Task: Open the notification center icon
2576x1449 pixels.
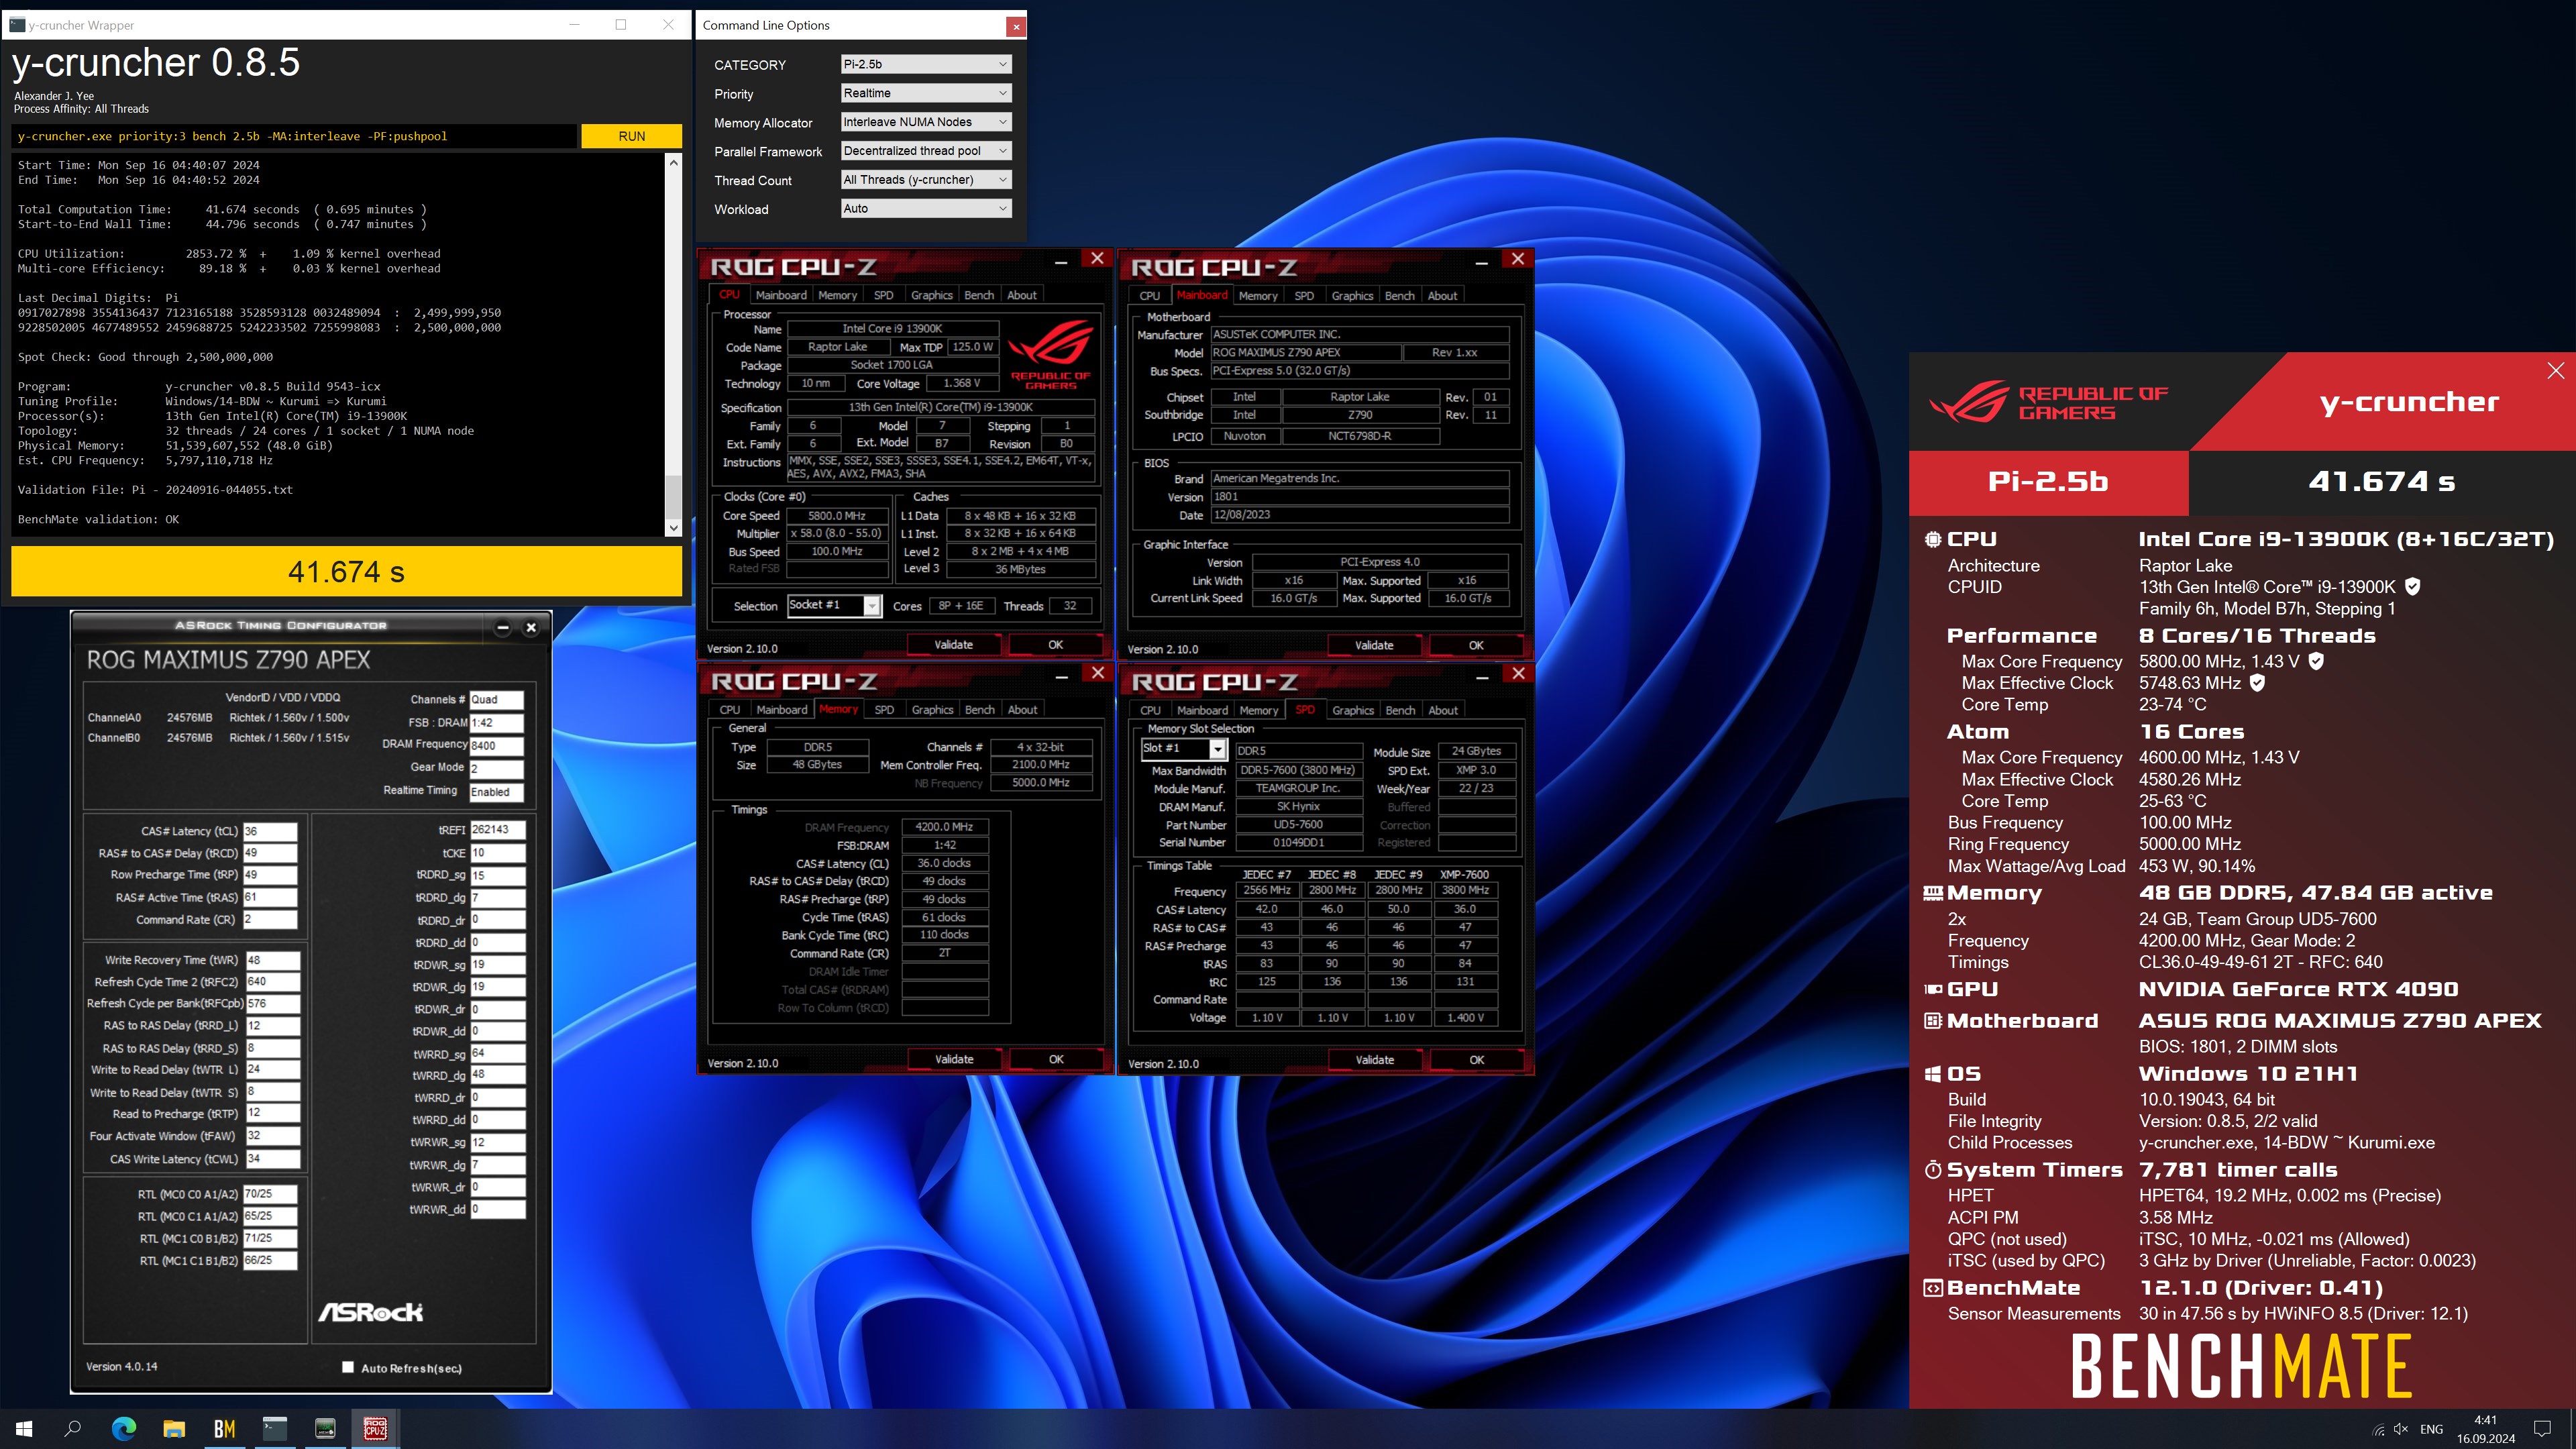Action: (2542, 1429)
